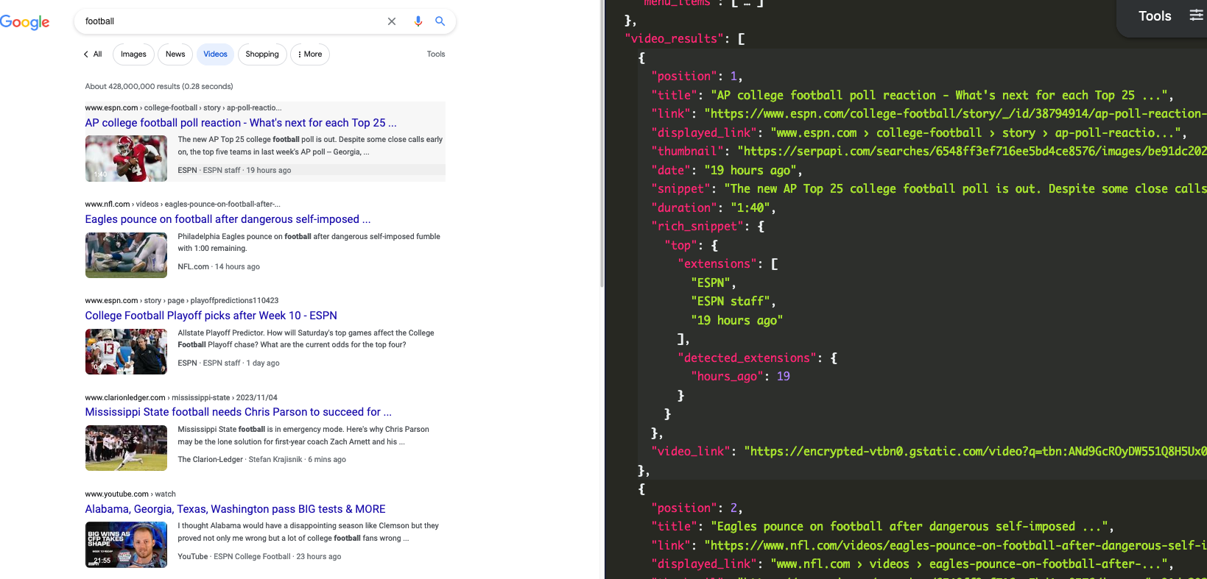The width and height of the screenshot is (1207, 579).
Task: Open Mississippi State football needs Chris Parson link
Action: click(238, 412)
